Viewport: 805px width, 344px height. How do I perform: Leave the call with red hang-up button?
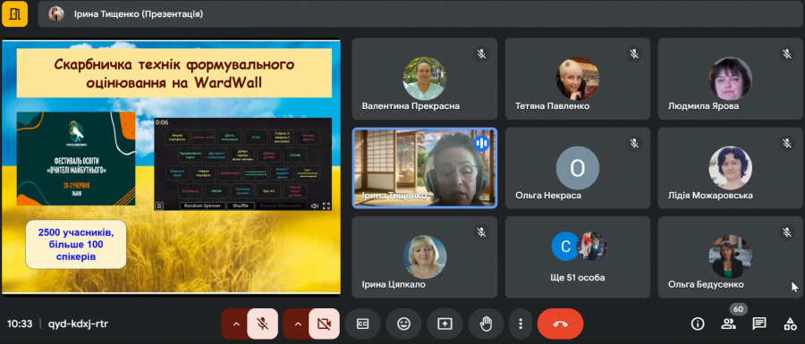[560, 323]
